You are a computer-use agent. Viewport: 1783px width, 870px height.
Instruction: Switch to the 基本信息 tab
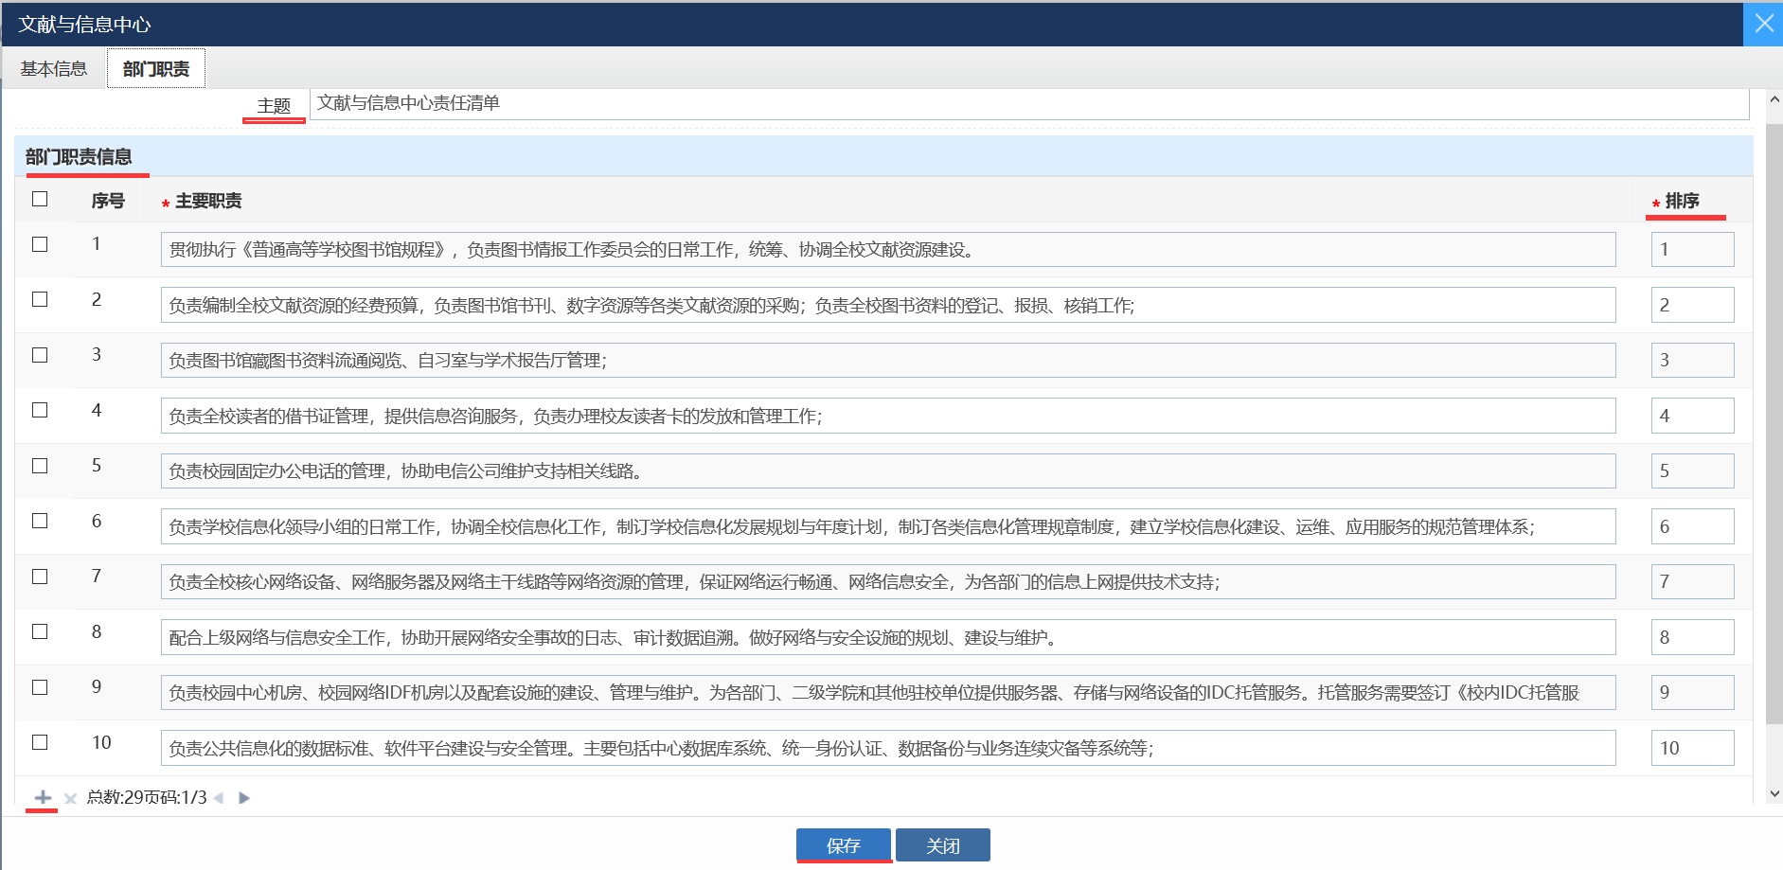[x=54, y=69]
